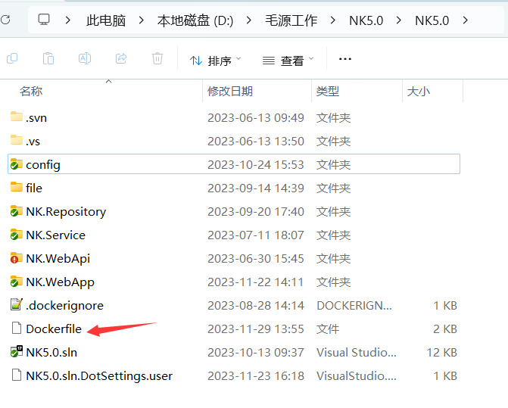This screenshot has width=508, height=408.
Task: Open the 查看 view dropdown
Action: [289, 60]
